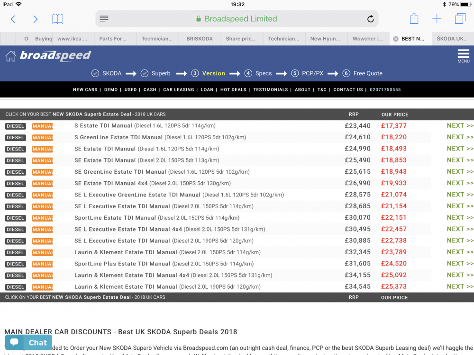Show reader view lines icon in address bar
This screenshot has height=355, width=474.
(x=104, y=18)
